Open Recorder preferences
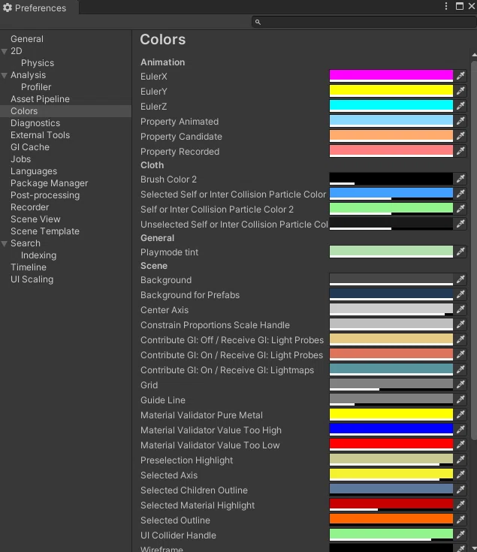Image resolution: width=477 pixels, height=552 pixels. pos(29,207)
